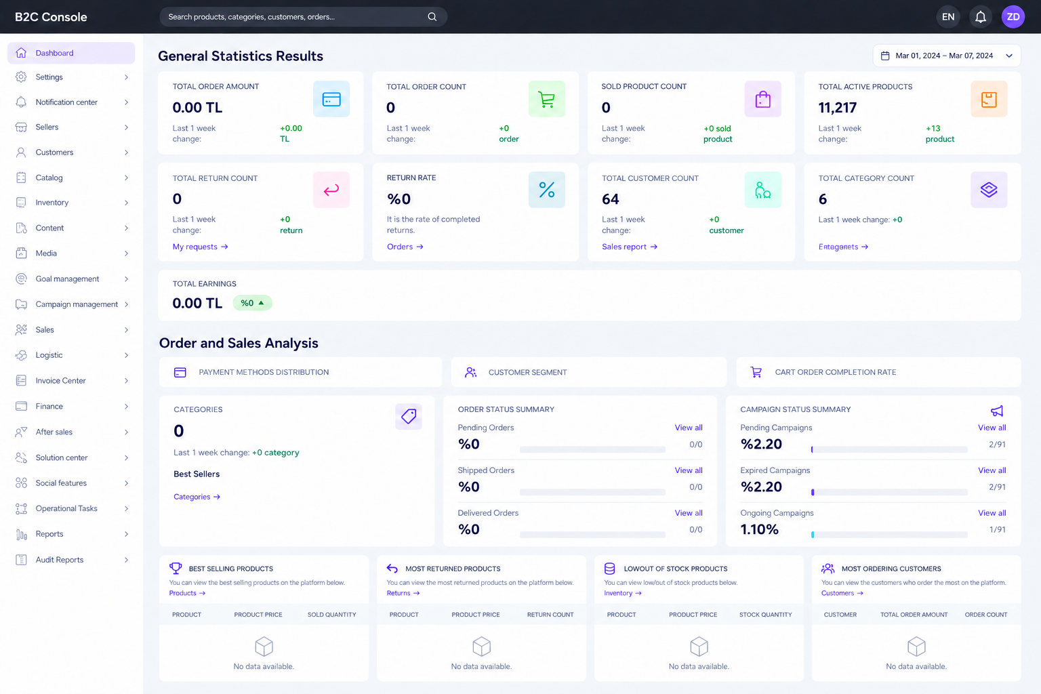Click the Total Order Amount card icon
Image resolution: width=1041 pixels, height=694 pixels.
coord(331,99)
